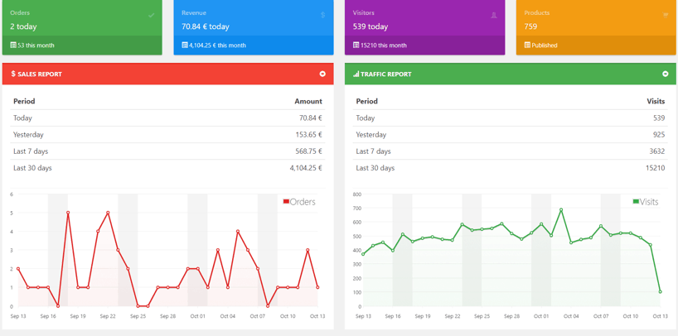
Task: Click the Sales Report header title
Action: point(39,74)
